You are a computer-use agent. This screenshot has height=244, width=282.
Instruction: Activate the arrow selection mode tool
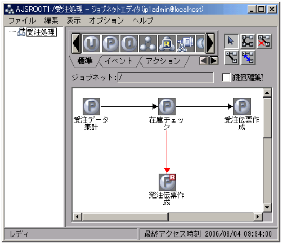[x=231, y=41]
